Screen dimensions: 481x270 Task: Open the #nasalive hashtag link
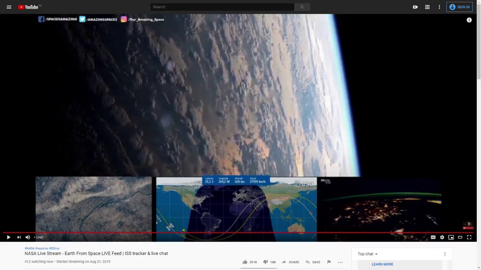click(41, 248)
